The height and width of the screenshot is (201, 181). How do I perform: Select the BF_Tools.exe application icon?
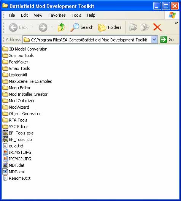5,133
